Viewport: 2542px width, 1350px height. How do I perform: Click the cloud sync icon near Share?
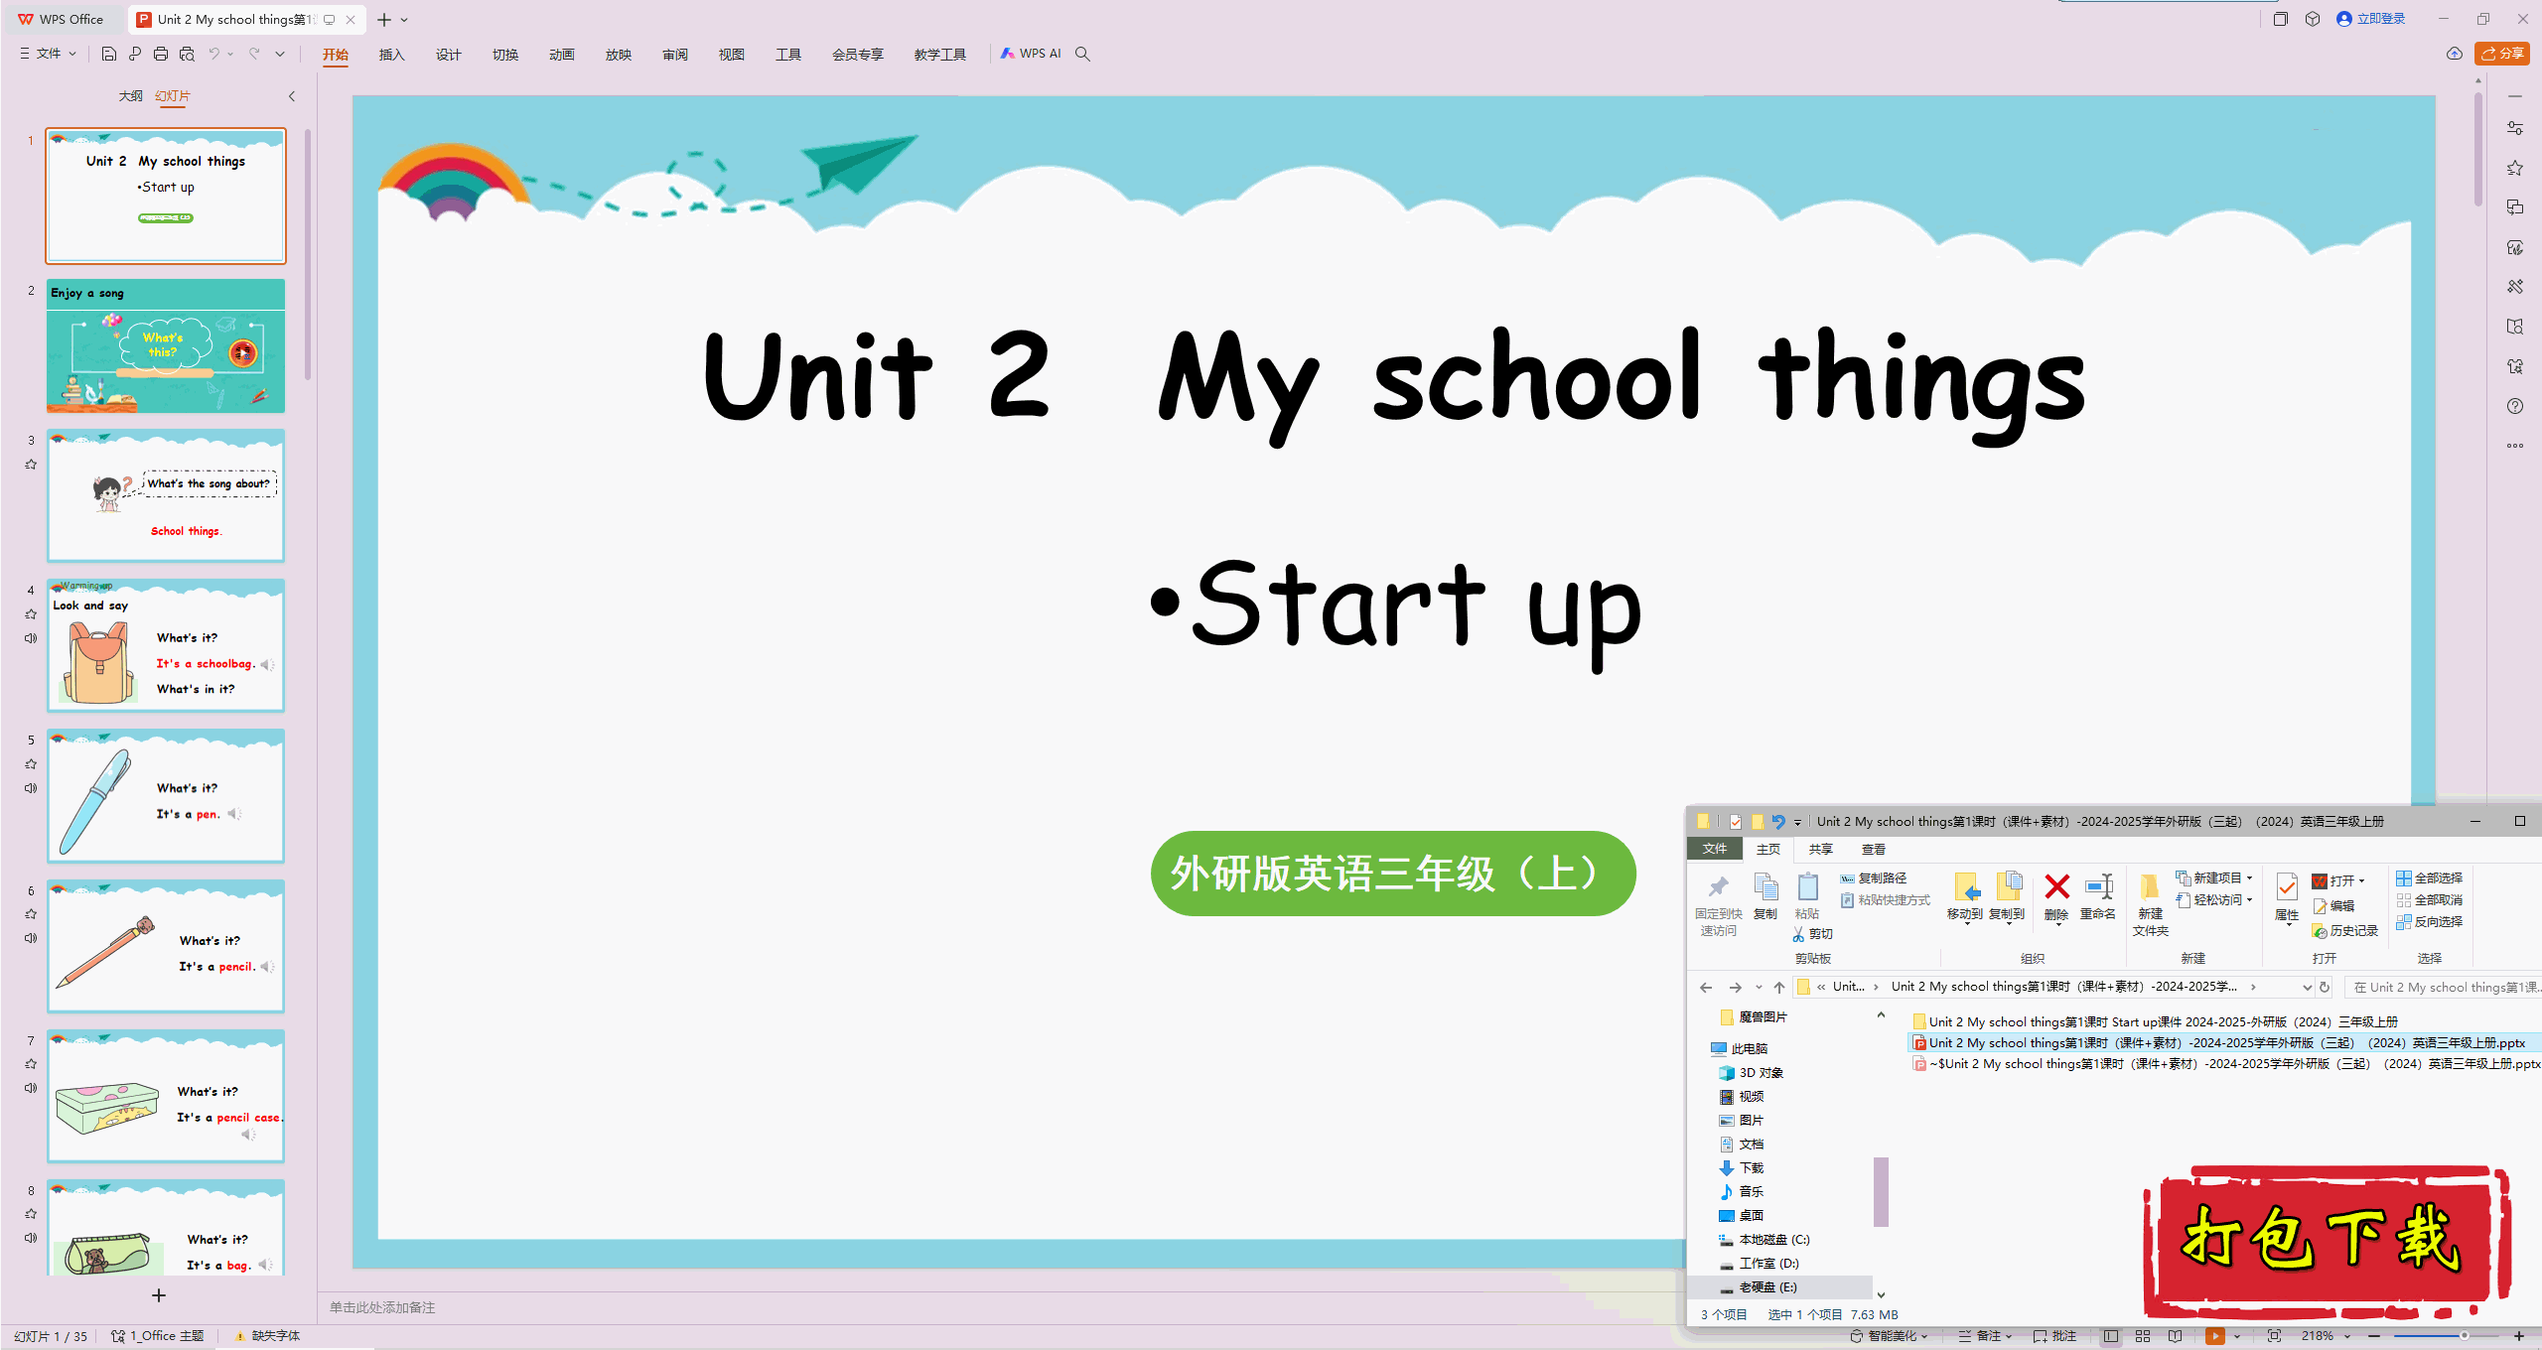pyautogui.click(x=2455, y=54)
